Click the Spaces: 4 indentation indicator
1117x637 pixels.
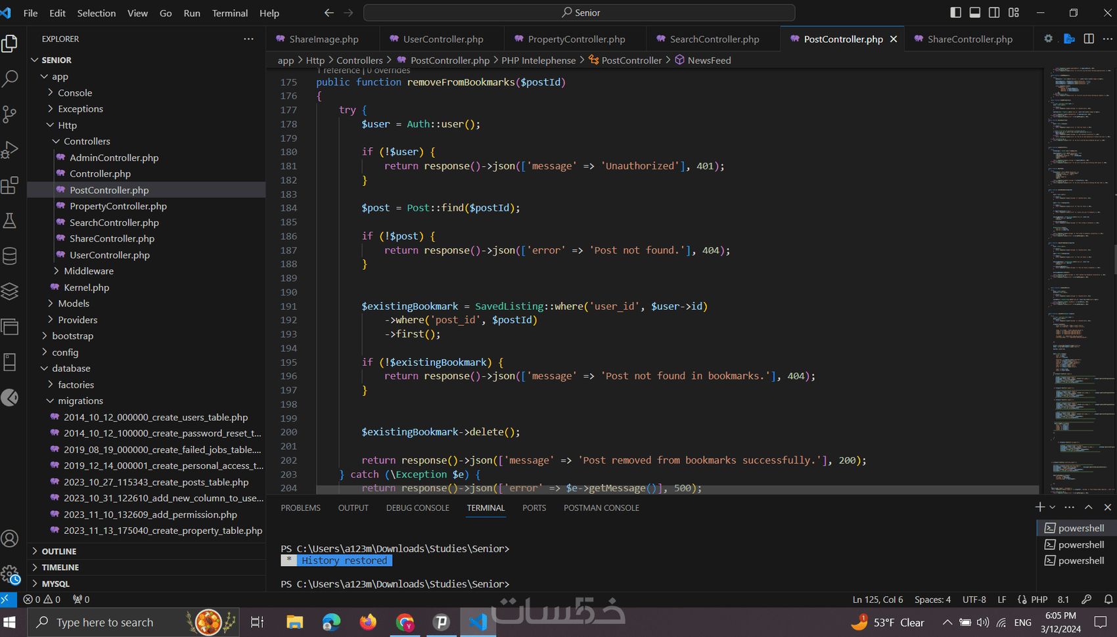click(x=932, y=599)
